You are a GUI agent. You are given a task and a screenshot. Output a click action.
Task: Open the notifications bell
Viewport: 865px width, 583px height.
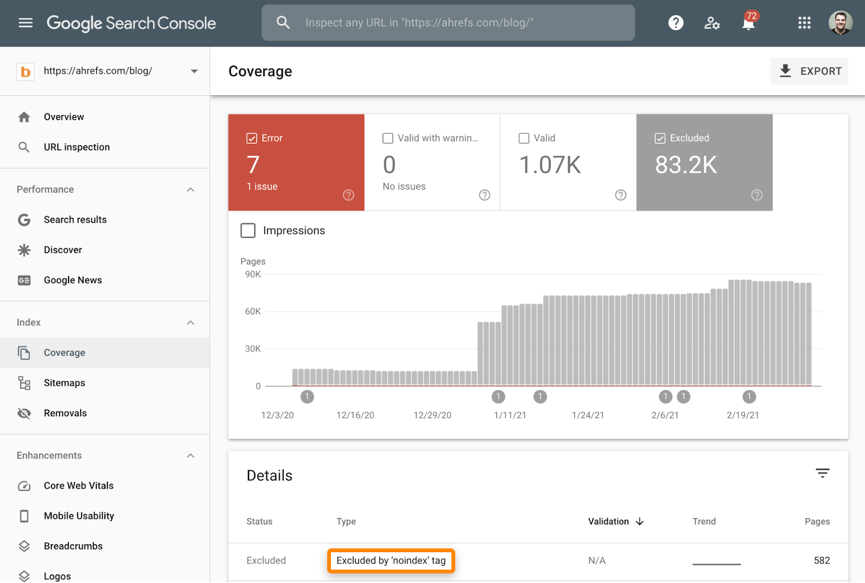pos(748,23)
